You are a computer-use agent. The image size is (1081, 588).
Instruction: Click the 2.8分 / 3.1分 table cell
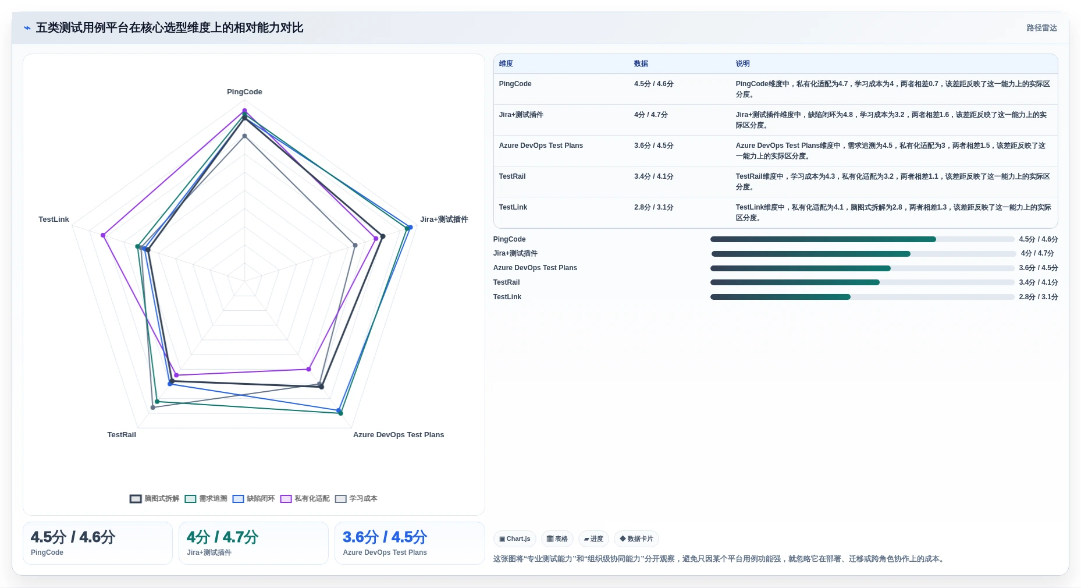click(x=654, y=207)
